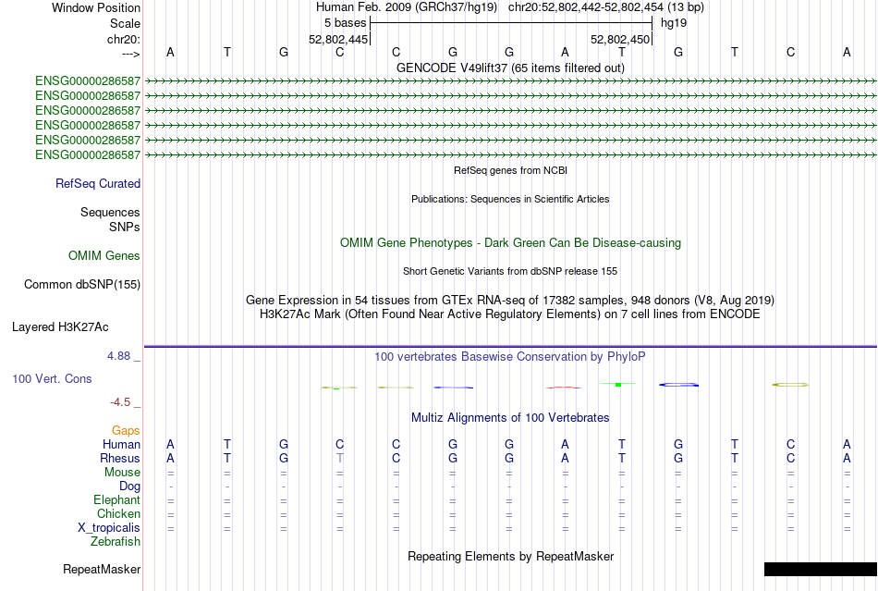Click the red PhyloP conservation bar

point(564,388)
